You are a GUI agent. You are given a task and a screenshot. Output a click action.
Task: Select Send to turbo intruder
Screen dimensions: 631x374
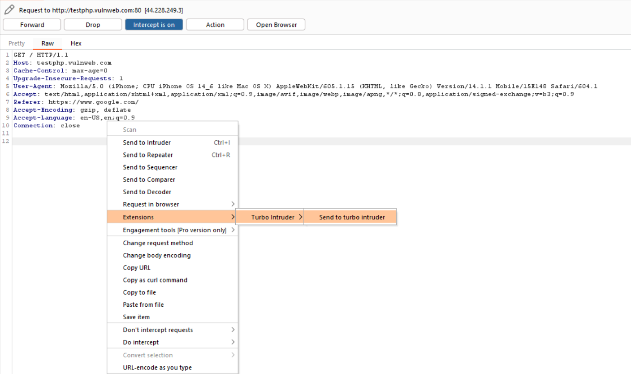tap(352, 217)
